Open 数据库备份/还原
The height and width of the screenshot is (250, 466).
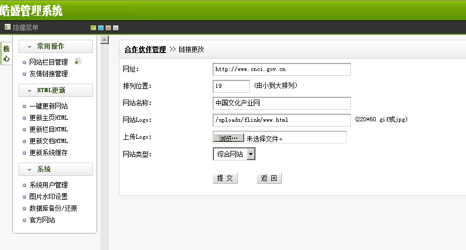point(53,209)
